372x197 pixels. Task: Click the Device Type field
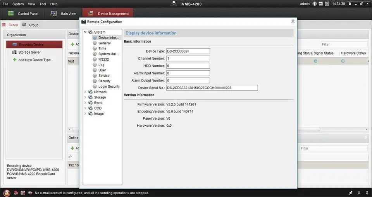[188, 51]
